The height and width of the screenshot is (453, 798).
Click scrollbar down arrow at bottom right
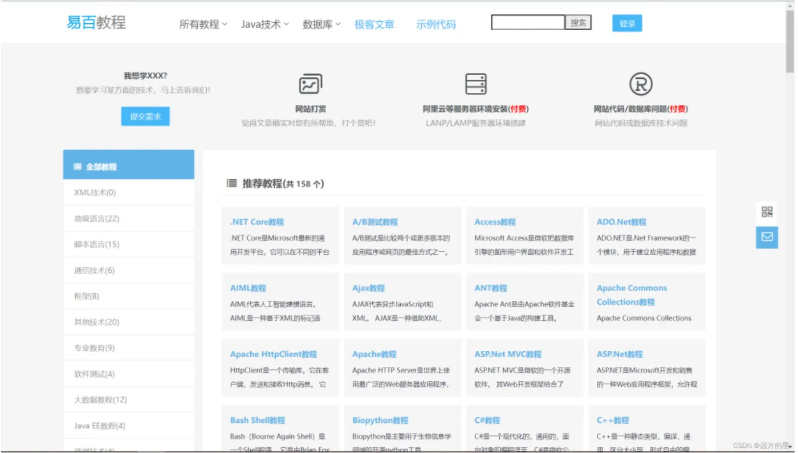coord(790,447)
